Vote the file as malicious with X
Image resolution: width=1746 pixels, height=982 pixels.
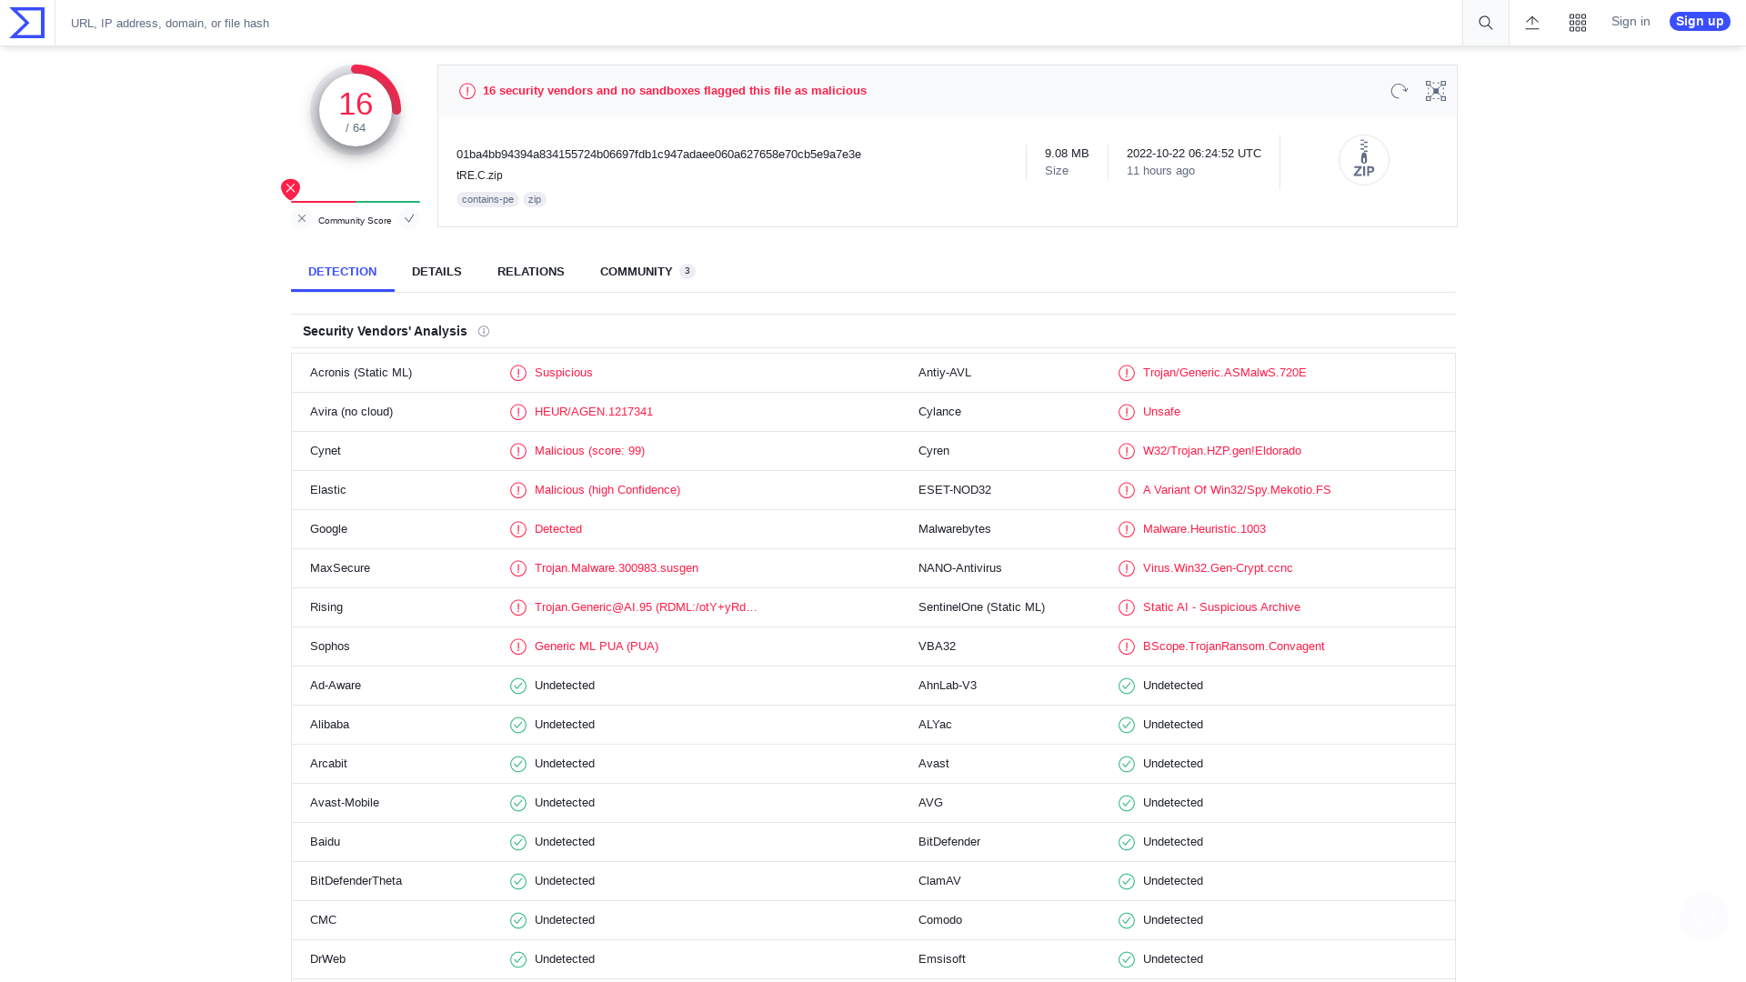(x=301, y=218)
